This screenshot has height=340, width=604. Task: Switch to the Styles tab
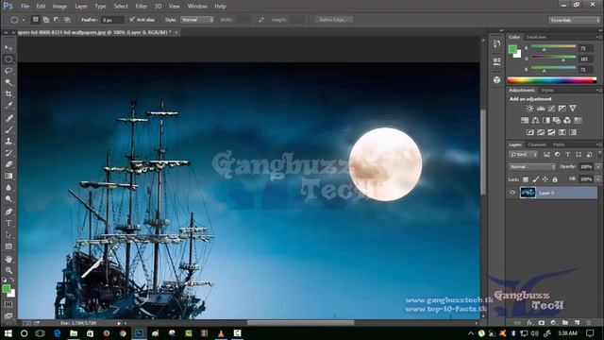coord(547,91)
